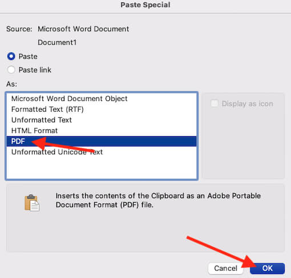The image size is (291, 278).
Task: Choose Microsoft Word Document Object format
Action: click(x=102, y=99)
